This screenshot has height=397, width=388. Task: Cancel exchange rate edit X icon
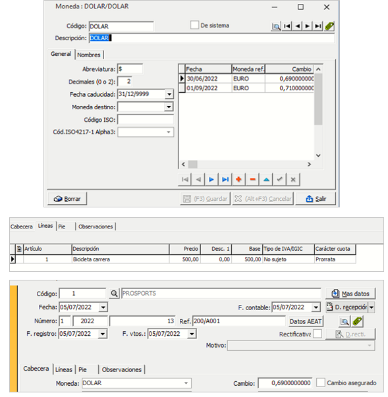tap(293, 180)
